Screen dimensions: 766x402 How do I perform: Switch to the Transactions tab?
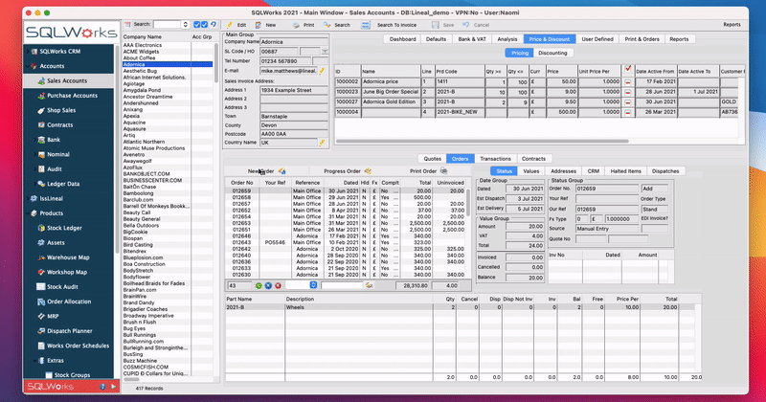tap(495, 158)
